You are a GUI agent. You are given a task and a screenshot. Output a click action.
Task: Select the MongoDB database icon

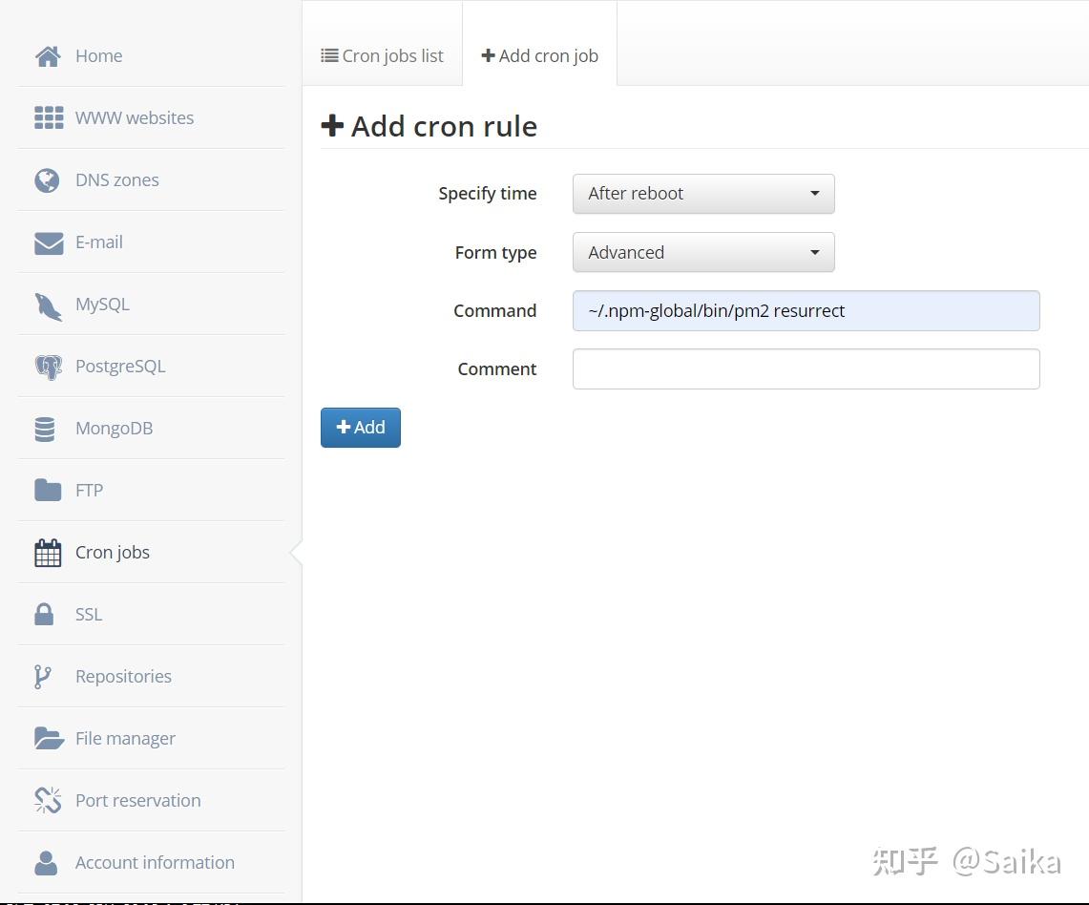point(45,429)
